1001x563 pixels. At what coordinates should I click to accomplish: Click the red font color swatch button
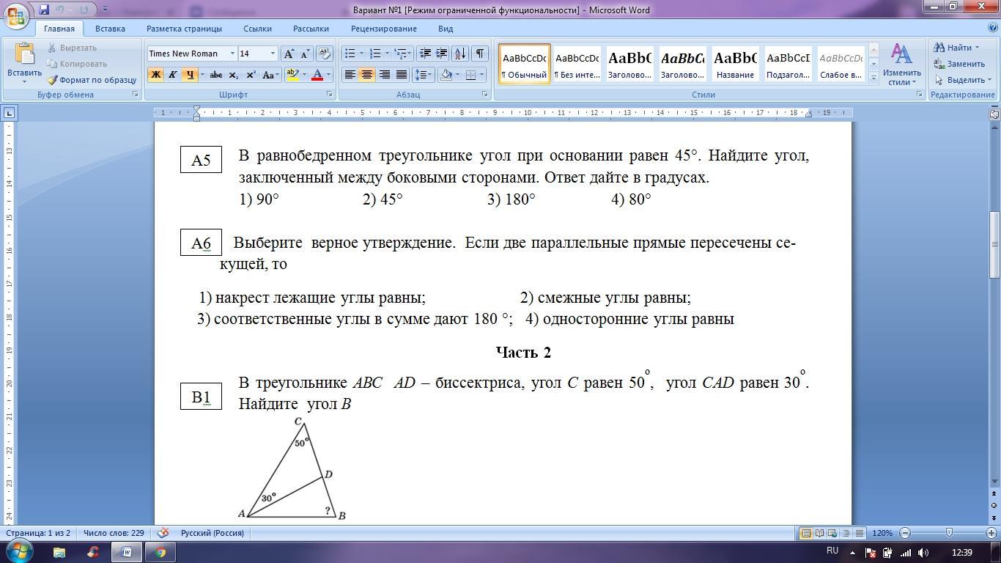pos(317,75)
